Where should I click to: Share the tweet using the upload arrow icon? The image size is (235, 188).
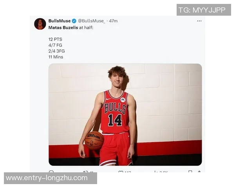199,172
